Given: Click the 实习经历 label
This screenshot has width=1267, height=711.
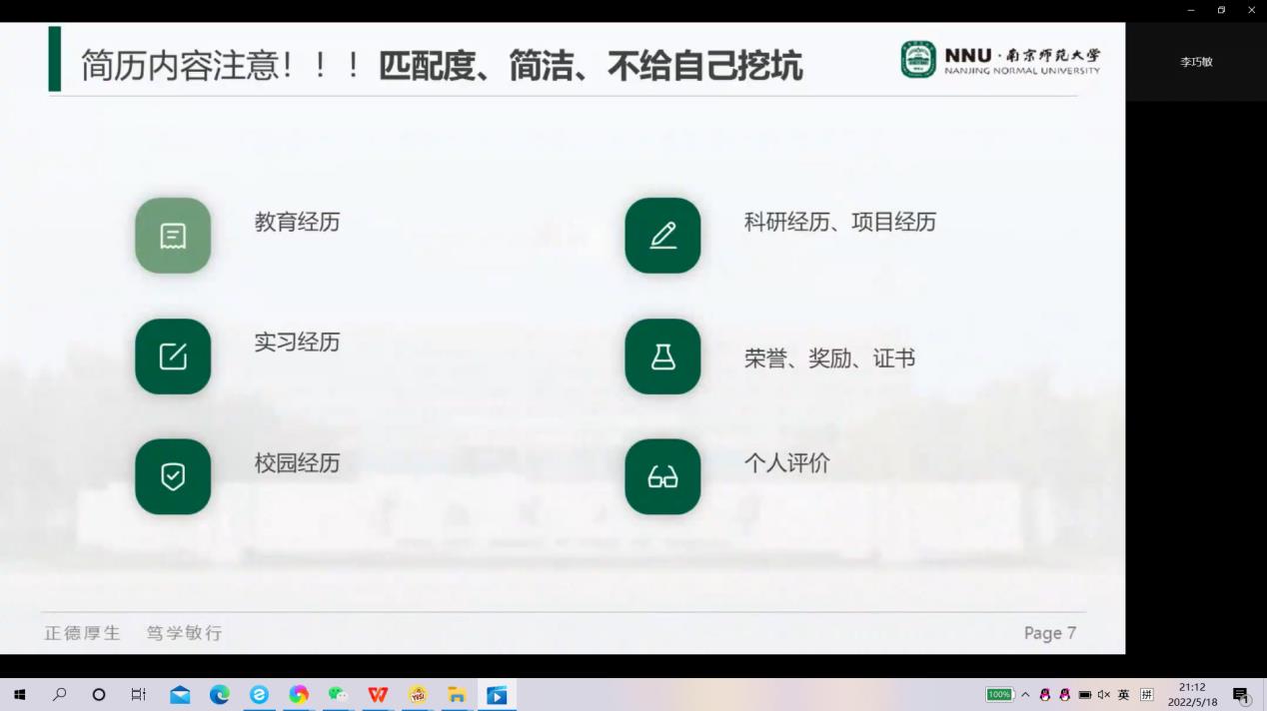Looking at the screenshot, I should (x=297, y=343).
